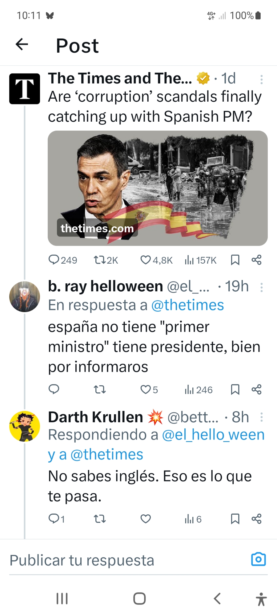Screen dimensions: 277x616
Task: Open The Times profile avatar
Action: (25, 89)
